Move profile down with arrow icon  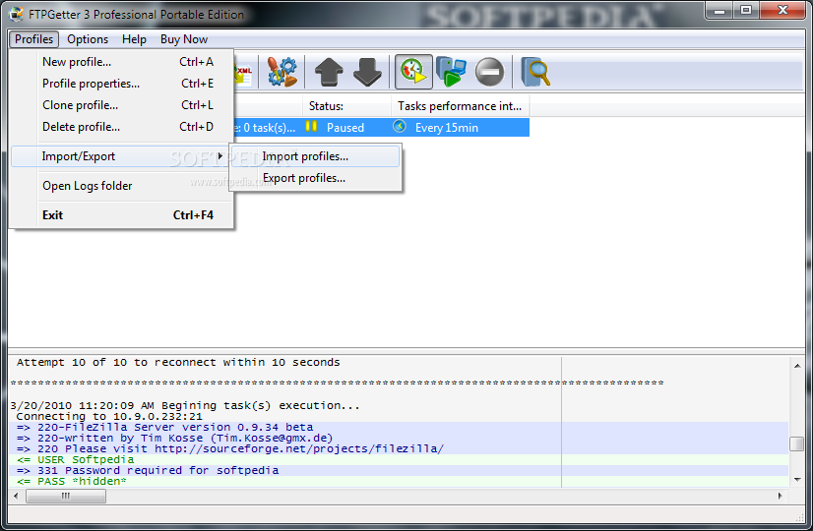click(367, 72)
